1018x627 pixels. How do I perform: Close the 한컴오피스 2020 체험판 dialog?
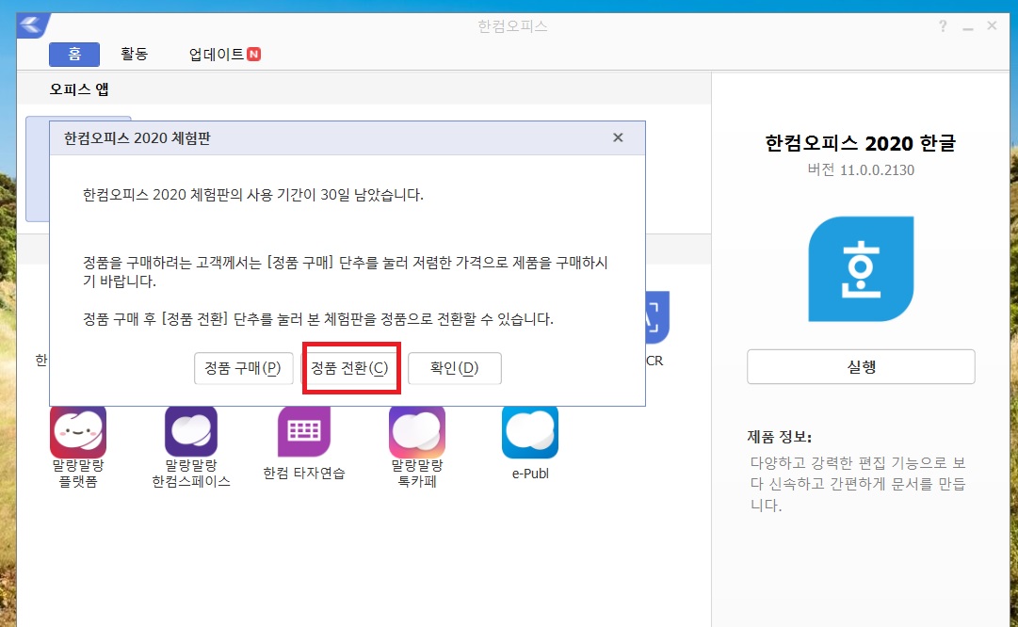click(x=618, y=137)
